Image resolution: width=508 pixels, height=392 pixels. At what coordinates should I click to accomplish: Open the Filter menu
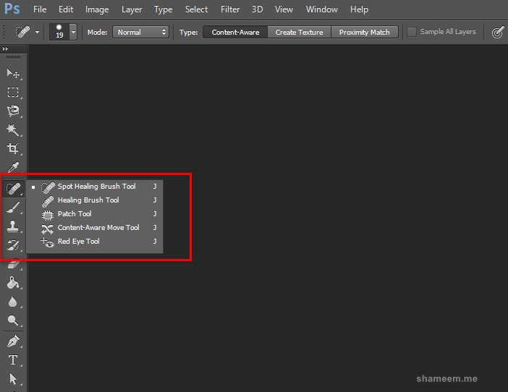click(x=230, y=9)
